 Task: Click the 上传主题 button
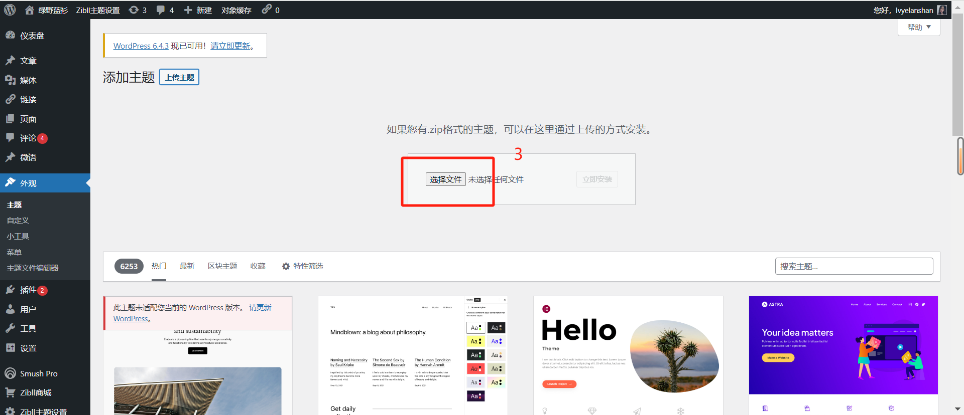(179, 77)
